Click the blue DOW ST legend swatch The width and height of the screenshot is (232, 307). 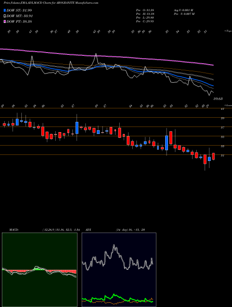5,10
